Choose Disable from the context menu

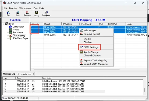(88, 42)
